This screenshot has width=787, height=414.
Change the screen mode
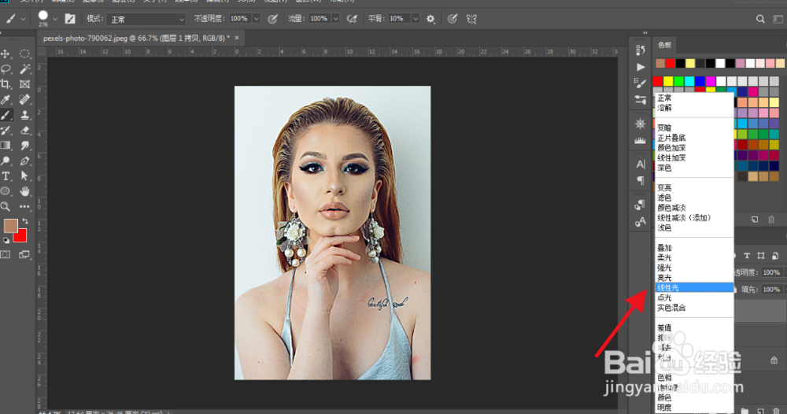pyautogui.click(x=24, y=255)
